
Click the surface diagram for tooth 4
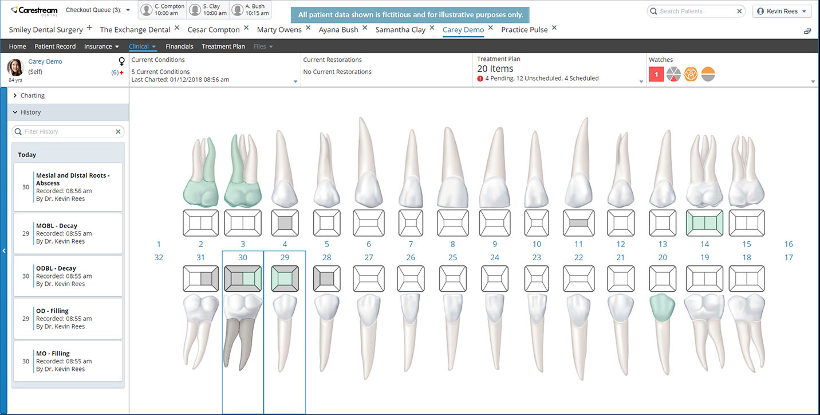point(285,223)
